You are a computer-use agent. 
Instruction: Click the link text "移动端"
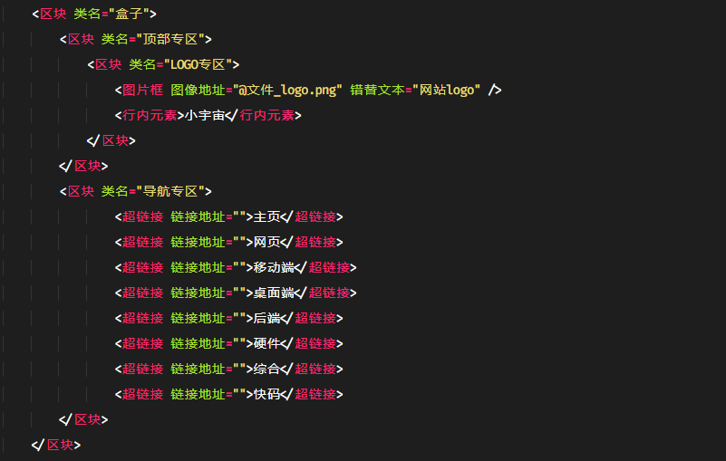pos(274,267)
